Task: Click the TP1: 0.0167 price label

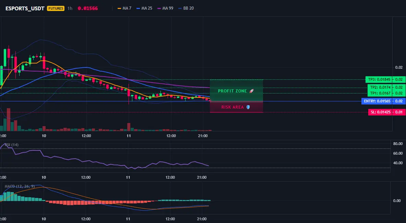Action: (380, 93)
